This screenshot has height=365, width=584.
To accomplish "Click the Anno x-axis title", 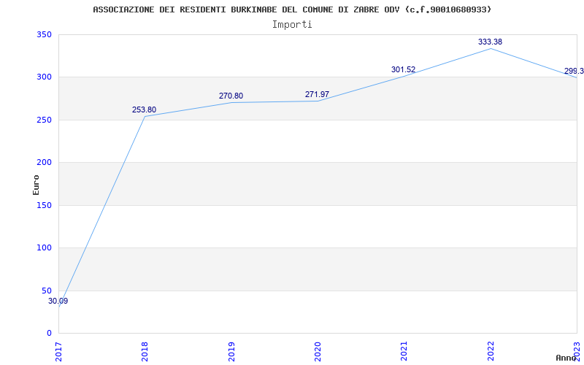I will (566, 358).
